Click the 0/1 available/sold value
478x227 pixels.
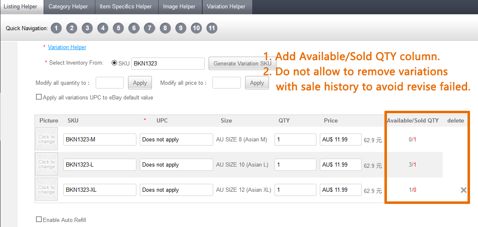(413, 140)
